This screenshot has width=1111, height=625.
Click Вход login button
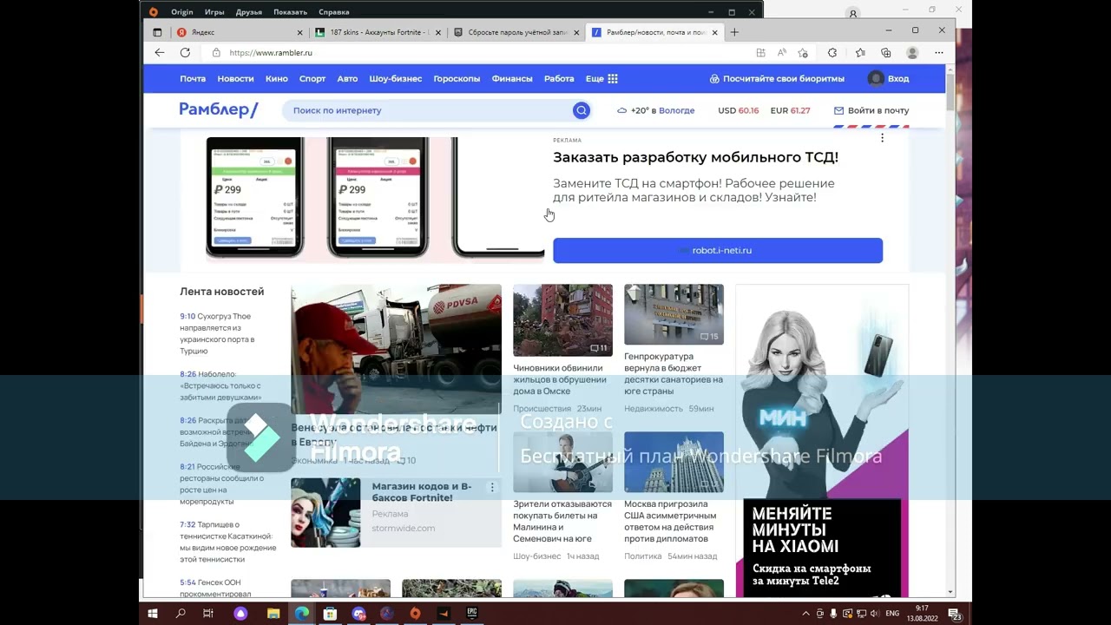pyautogui.click(x=889, y=79)
